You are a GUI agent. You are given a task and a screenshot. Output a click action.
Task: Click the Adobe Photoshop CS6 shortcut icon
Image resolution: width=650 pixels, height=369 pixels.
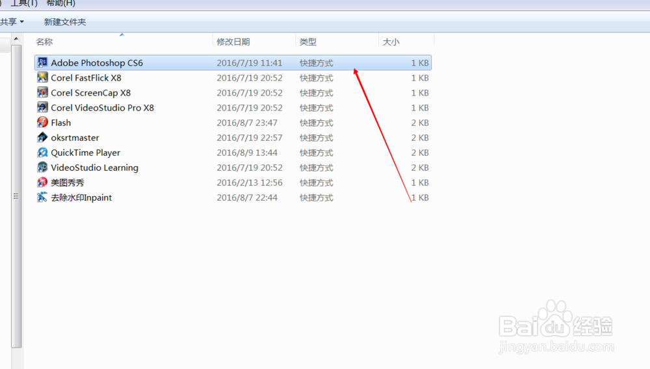42,62
